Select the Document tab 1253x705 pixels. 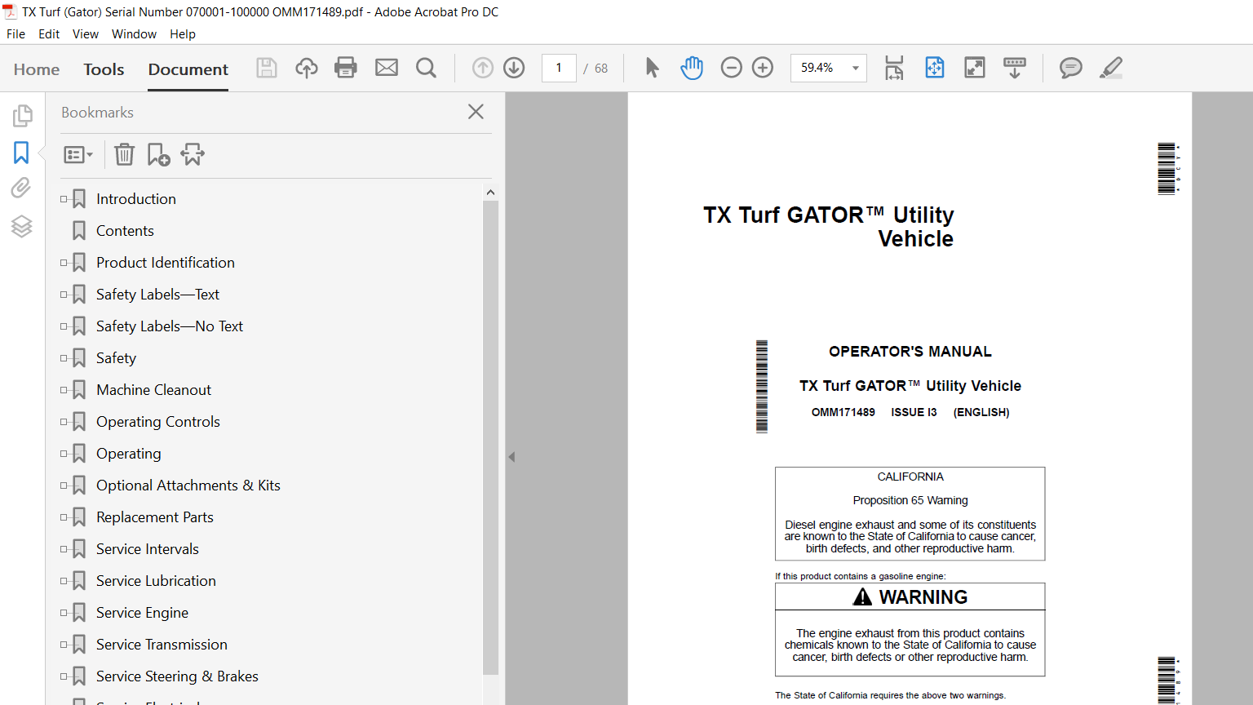click(188, 69)
